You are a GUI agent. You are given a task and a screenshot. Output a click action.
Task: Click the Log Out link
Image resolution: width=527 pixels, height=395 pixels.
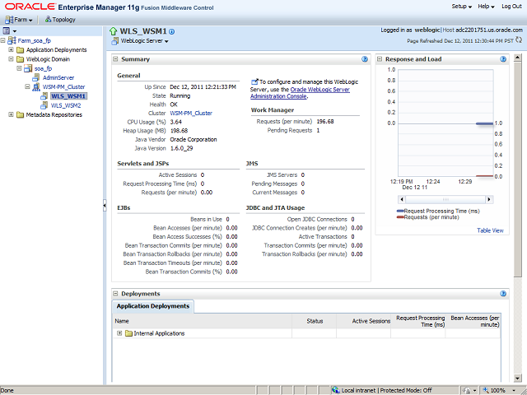tap(511, 6)
